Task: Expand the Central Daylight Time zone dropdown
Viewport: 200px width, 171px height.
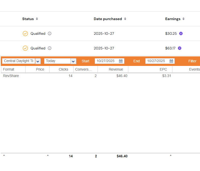Action: click(x=38, y=61)
